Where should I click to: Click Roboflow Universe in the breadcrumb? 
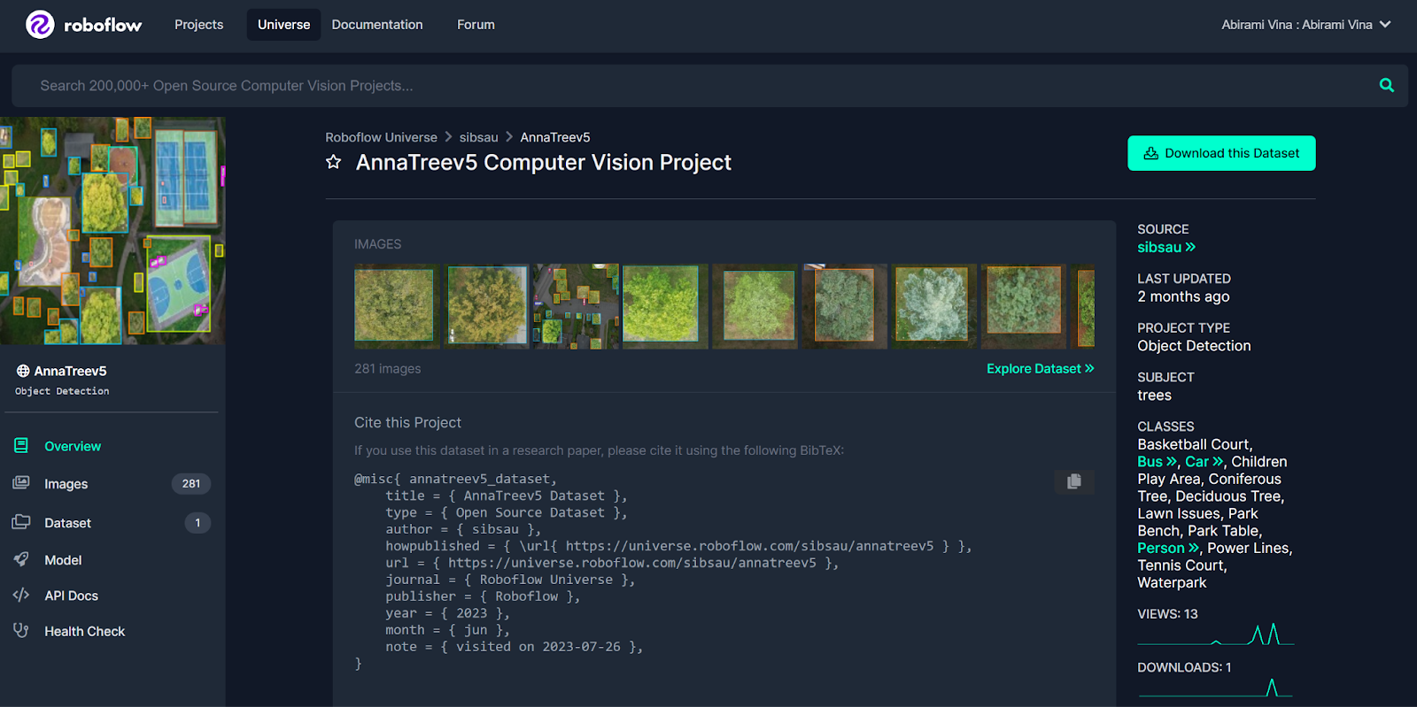[x=381, y=137]
